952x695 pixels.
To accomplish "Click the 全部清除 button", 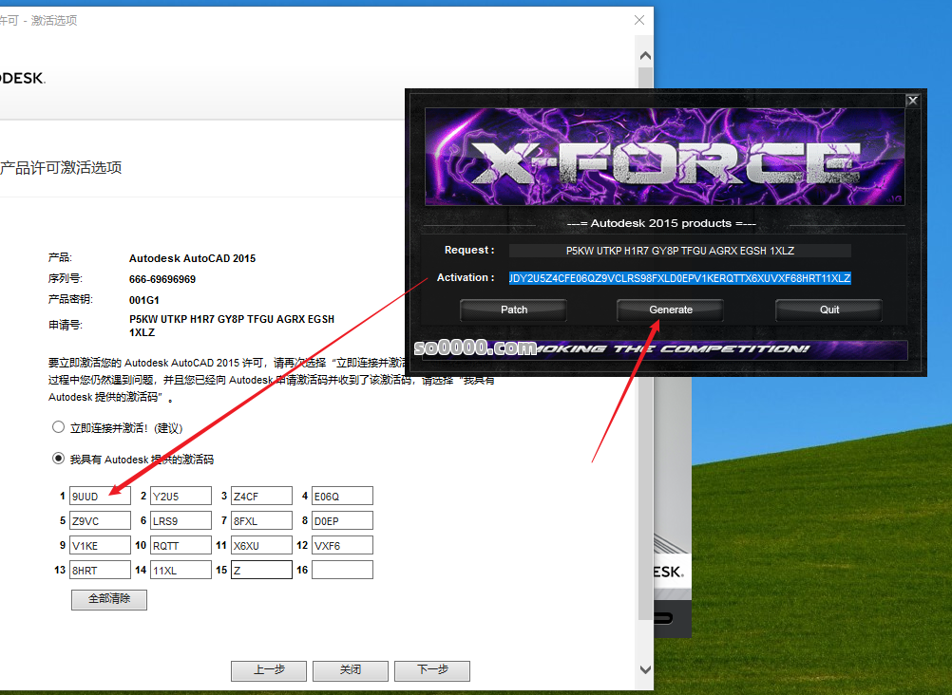I will pyautogui.click(x=109, y=599).
